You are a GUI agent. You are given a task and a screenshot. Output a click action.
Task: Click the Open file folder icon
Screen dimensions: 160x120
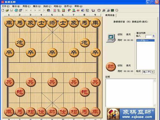click(x=7, y=10)
